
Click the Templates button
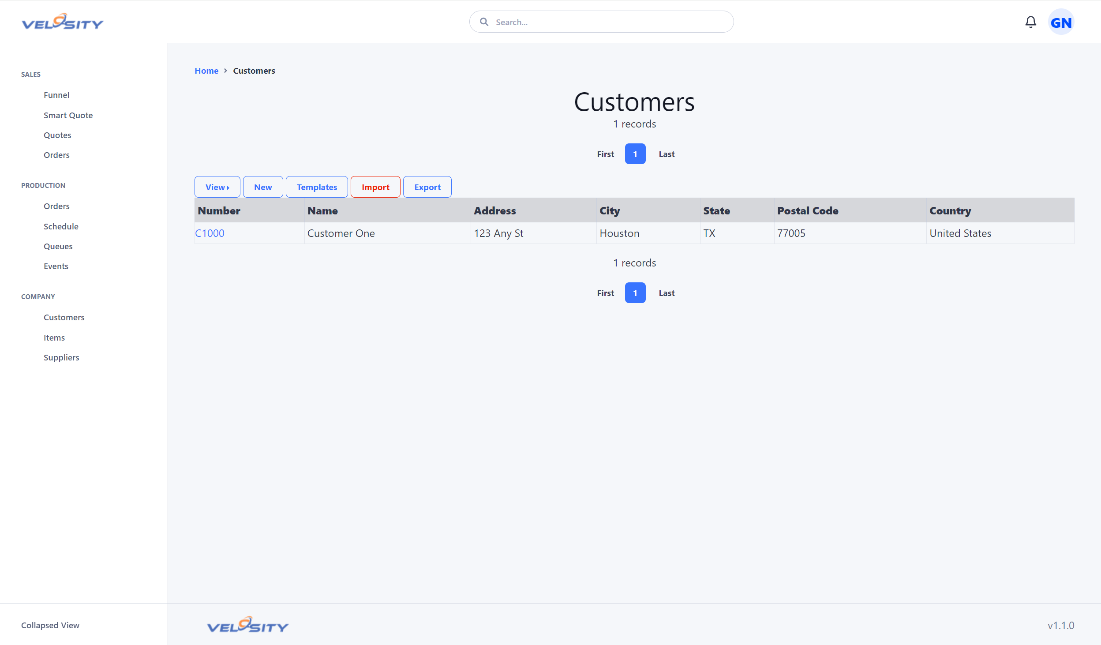point(316,187)
